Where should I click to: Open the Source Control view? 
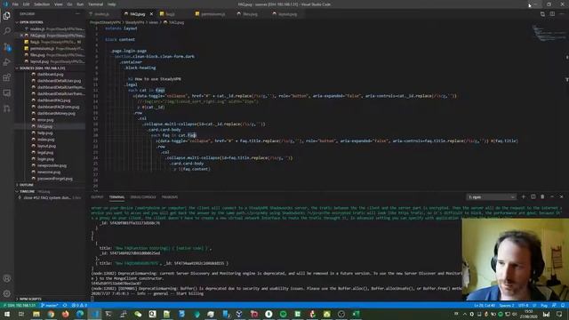click(x=7, y=47)
